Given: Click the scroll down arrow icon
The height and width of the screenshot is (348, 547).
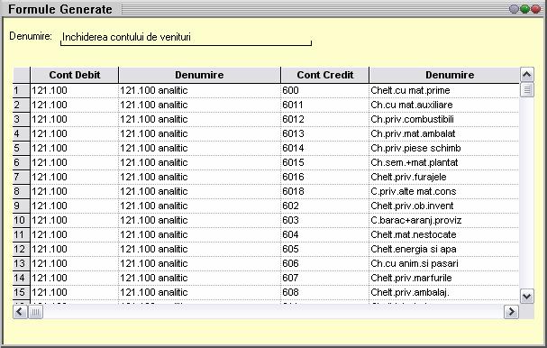Looking at the screenshot, I should click(x=527, y=297).
